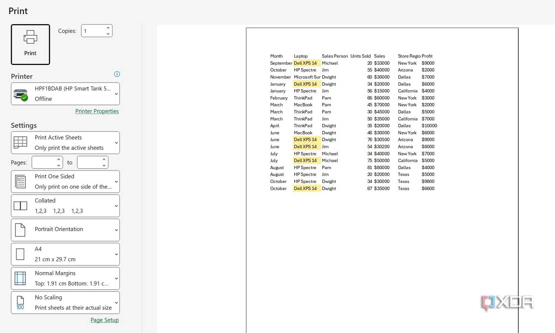Click the Print Active Sheets grid icon
This screenshot has height=333, width=555.
point(21,143)
